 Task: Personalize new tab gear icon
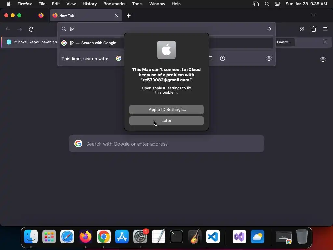323,59
